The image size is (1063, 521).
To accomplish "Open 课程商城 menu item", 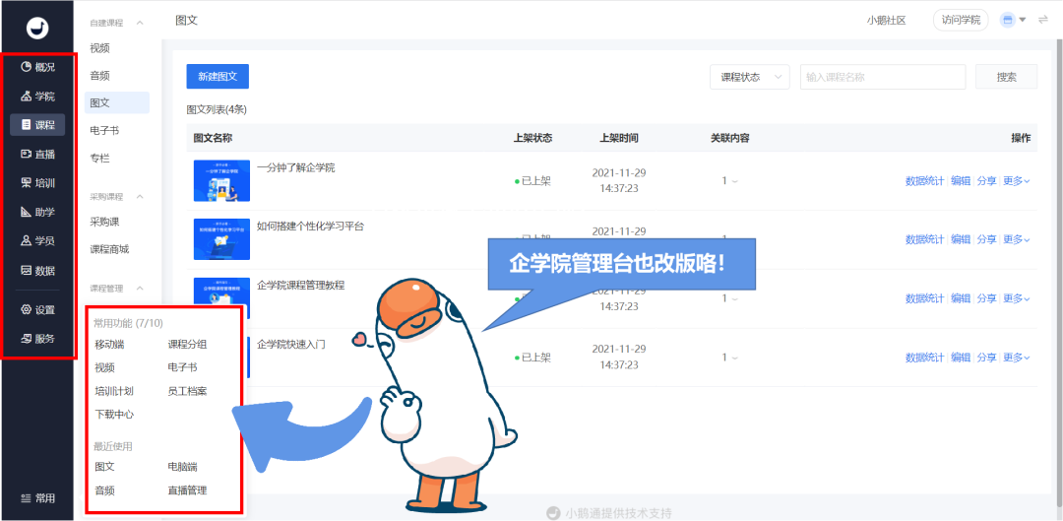I will coord(109,249).
